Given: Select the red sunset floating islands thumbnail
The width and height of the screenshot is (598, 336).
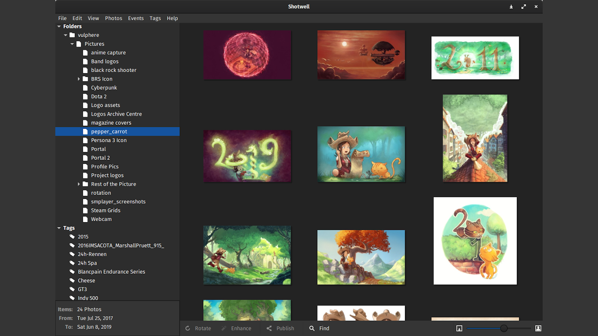Looking at the screenshot, I should 361,55.
